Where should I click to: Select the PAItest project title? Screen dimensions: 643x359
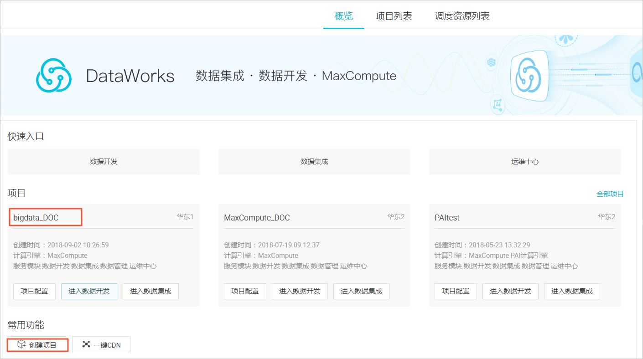click(x=447, y=218)
